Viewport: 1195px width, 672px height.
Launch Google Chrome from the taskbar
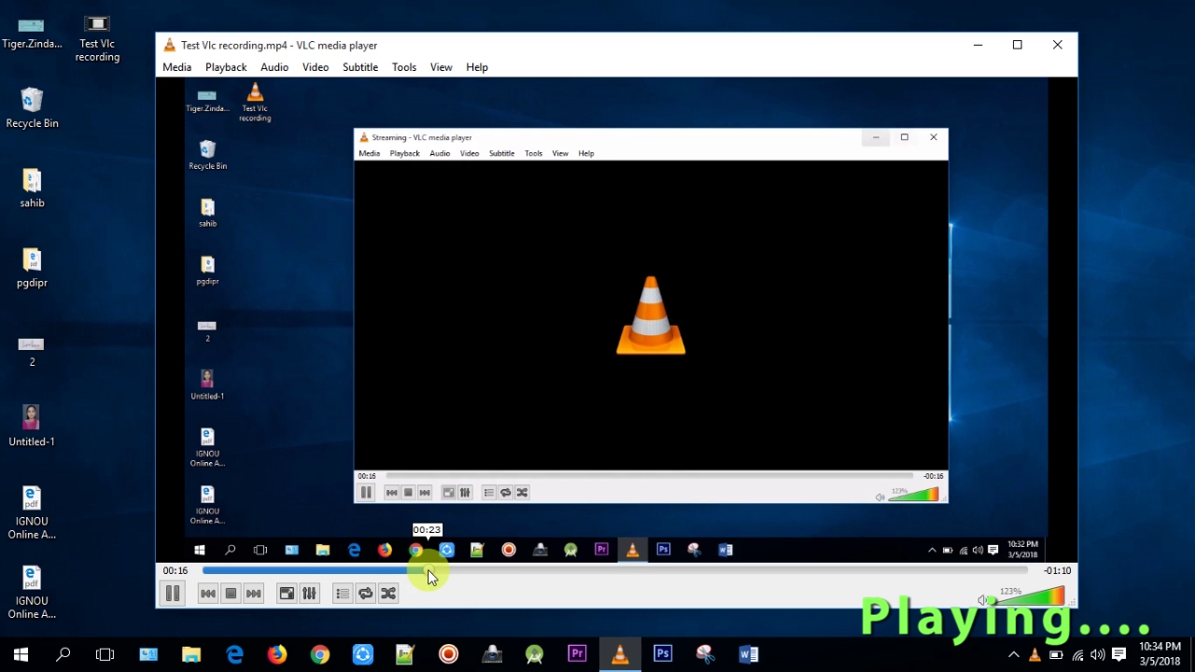click(320, 654)
